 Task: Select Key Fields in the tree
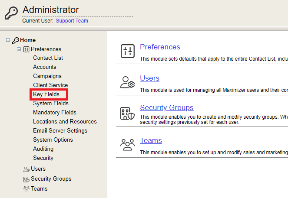[x=46, y=94]
